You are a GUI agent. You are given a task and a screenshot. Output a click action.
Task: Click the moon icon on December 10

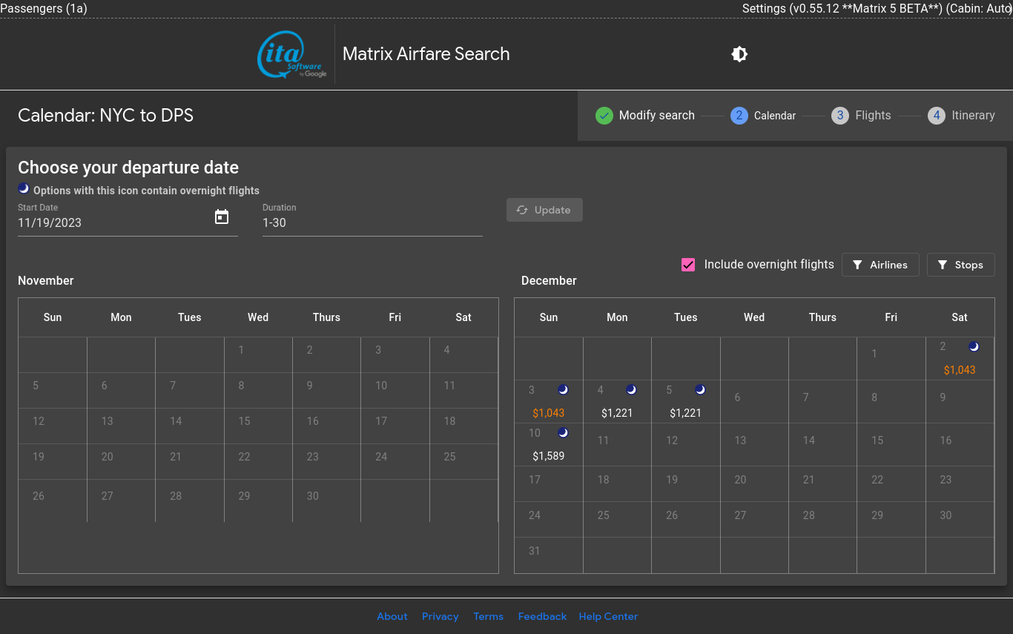point(563,432)
